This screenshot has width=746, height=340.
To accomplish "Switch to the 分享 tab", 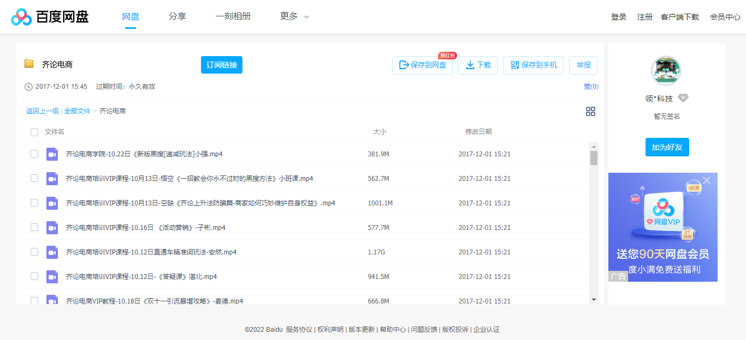I will (x=177, y=16).
